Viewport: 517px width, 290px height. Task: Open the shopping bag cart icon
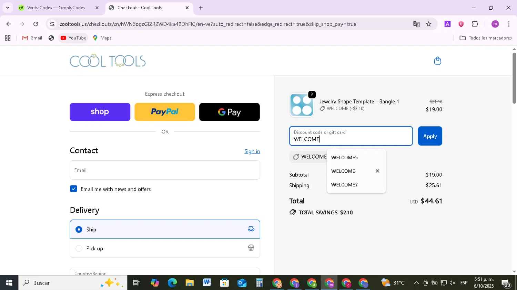click(437, 61)
